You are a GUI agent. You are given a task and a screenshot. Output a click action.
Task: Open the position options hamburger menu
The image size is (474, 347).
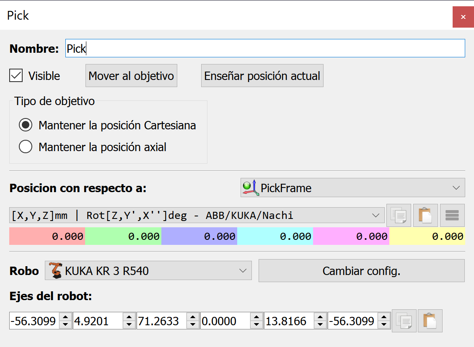(x=452, y=216)
